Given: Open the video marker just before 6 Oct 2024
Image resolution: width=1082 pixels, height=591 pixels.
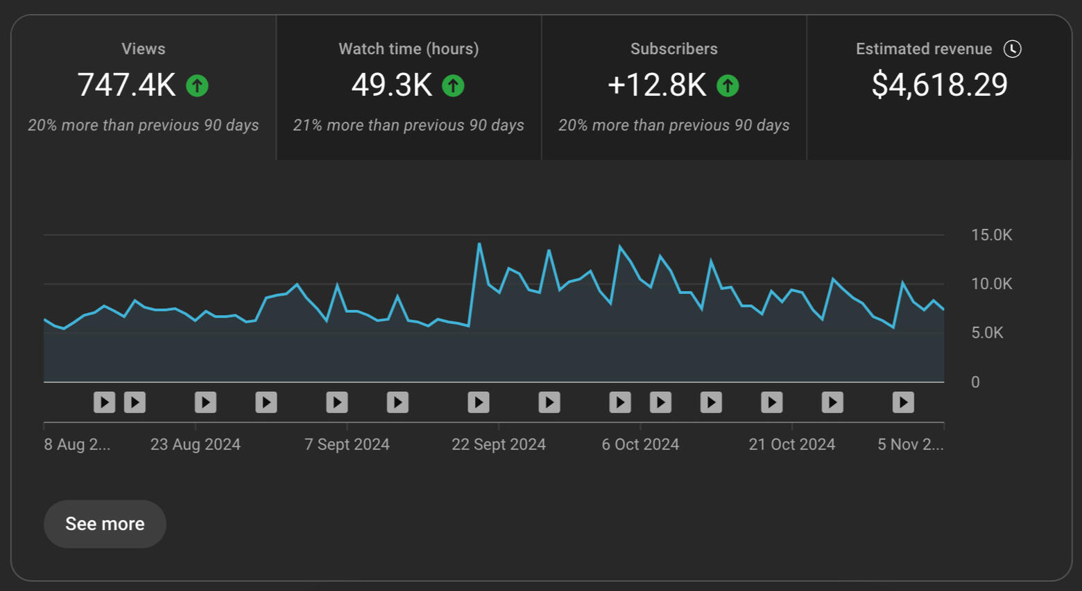Looking at the screenshot, I should click(620, 402).
